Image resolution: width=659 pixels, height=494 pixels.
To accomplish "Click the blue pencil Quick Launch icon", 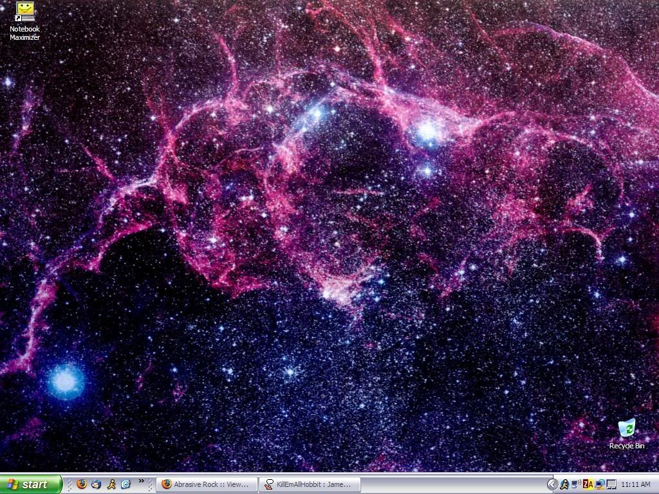I will [125, 484].
